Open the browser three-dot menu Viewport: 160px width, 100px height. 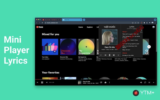(x=155, y=23)
